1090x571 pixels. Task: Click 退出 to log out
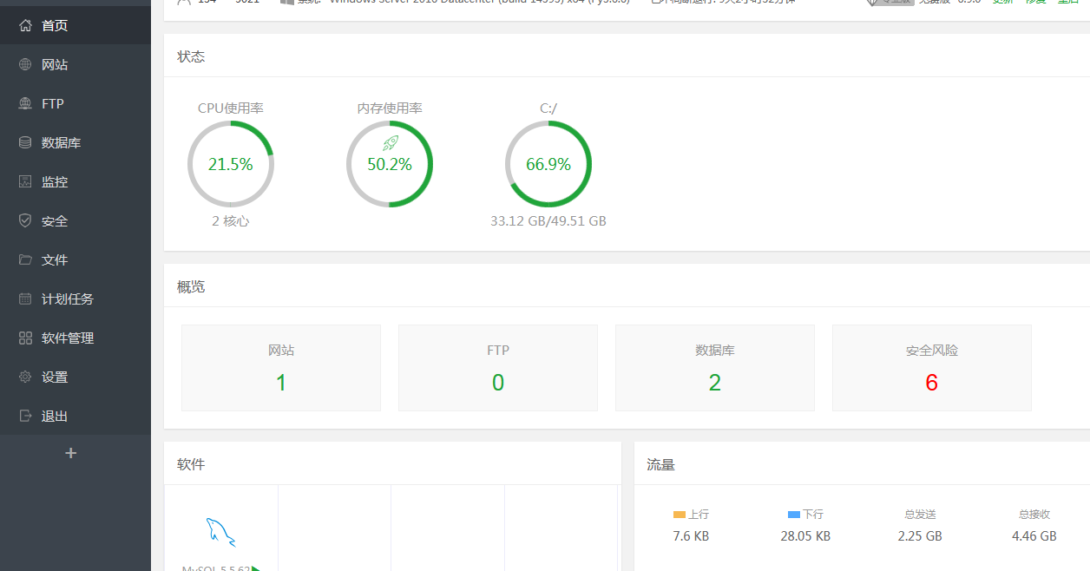pyautogui.click(x=55, y=416)
